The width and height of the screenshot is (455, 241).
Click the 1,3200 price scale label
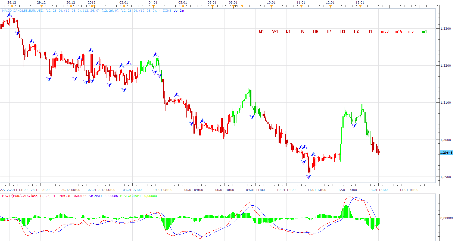click(445, 66)
